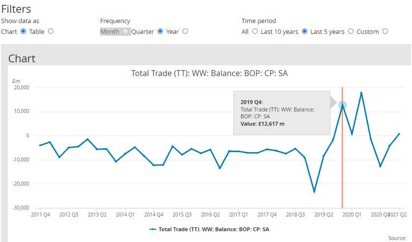Screen dimensions: 412x242
Task: Click the Filters heading
Action: click(x=16, y=9)
